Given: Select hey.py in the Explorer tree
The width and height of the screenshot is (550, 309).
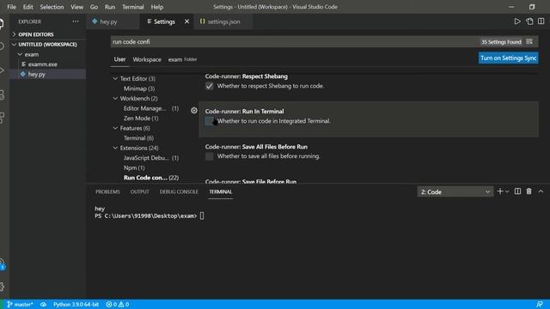Looking at the screenshot, I should pos(36,75).
